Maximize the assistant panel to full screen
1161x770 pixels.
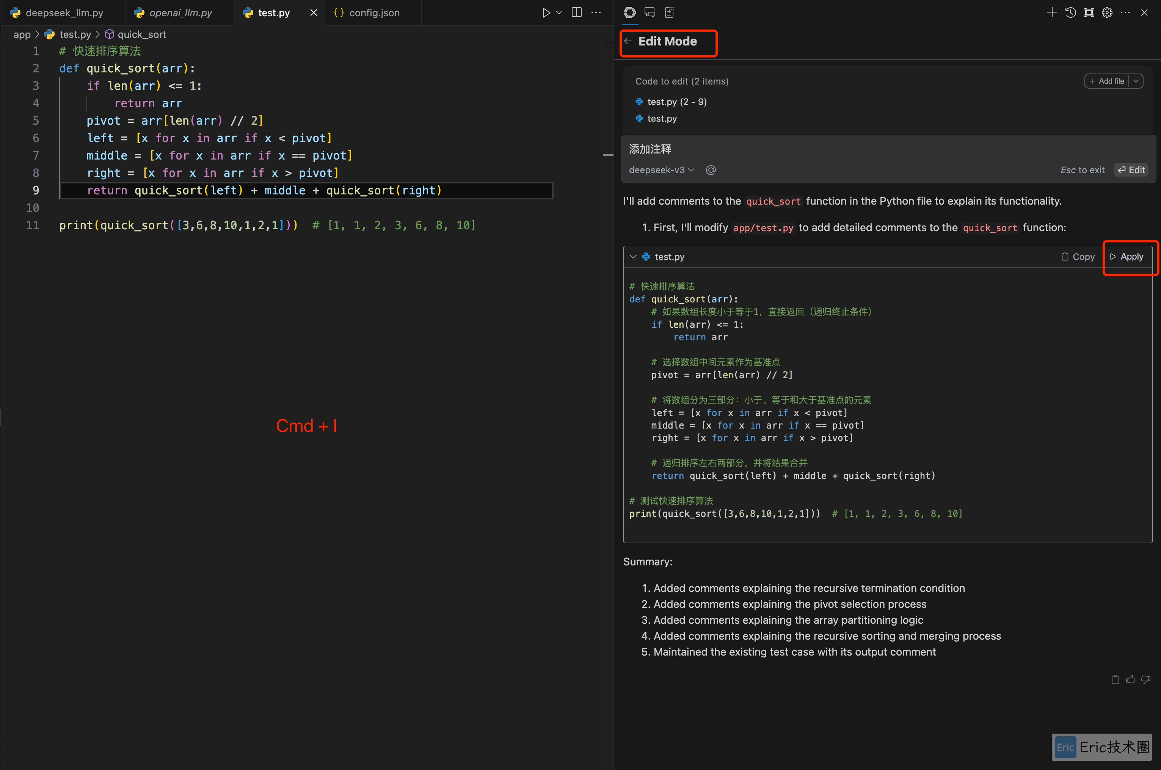[1089, 13]
